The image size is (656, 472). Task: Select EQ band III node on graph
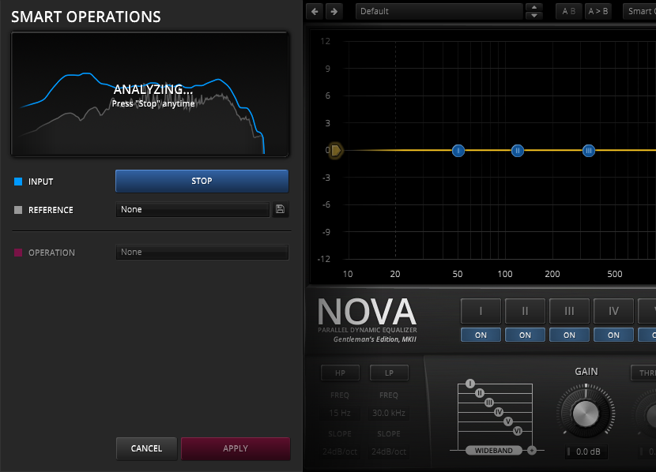pos(589,151)
